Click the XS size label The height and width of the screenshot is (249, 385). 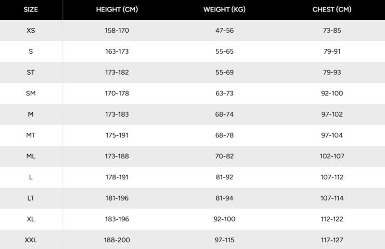tap(31, 30)
